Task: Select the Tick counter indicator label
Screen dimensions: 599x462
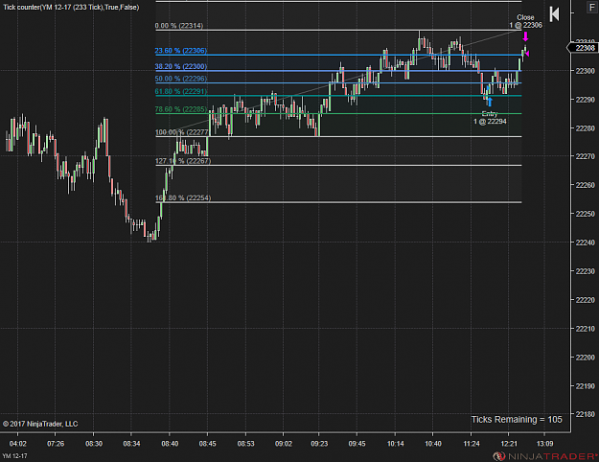Action: [x=71, y=8]
